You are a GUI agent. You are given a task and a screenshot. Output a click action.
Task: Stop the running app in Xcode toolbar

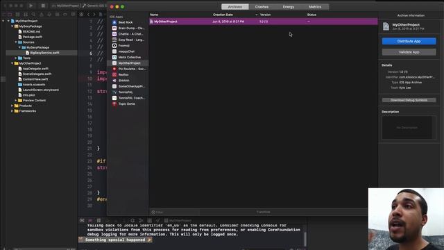(x=43, y=6)
